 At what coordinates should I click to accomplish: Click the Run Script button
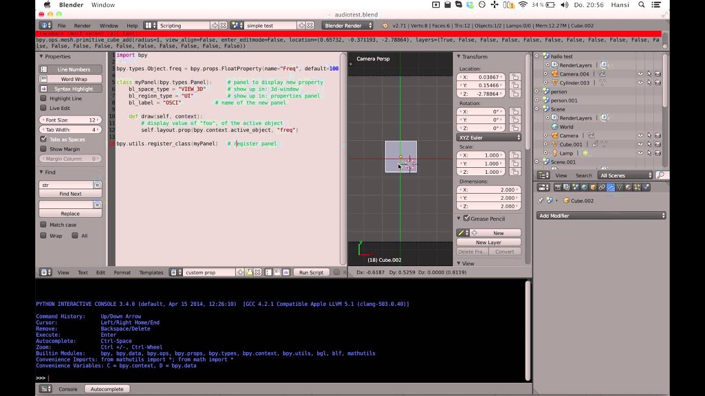click(x=311, y=272)
